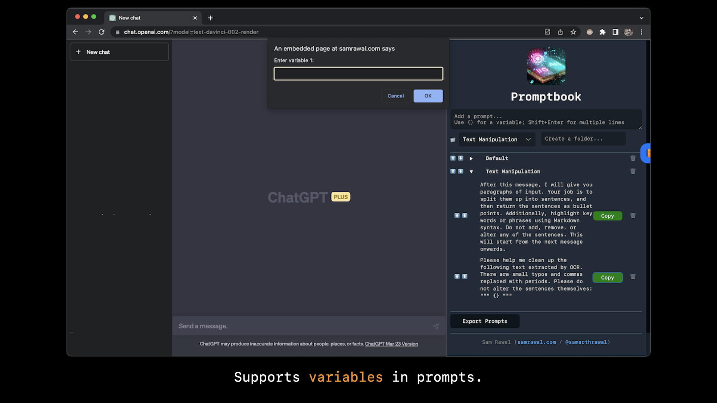Click the Default folder name
717x403 pixels.
pyautogui.click(x=497, y=158)
